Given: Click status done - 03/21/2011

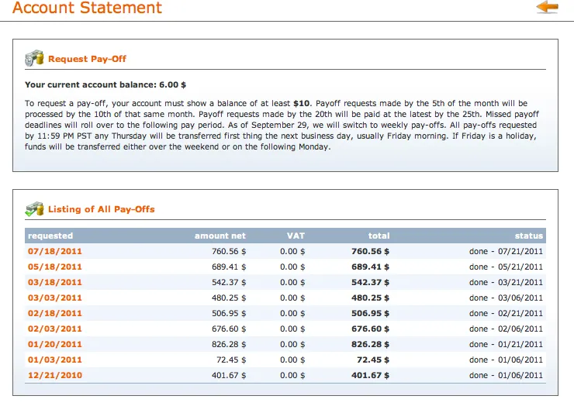Looking at the screenshot, I should tap(506, 282).
